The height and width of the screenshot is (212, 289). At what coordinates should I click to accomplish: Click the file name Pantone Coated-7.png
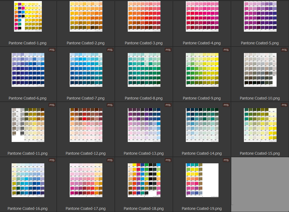86,98
